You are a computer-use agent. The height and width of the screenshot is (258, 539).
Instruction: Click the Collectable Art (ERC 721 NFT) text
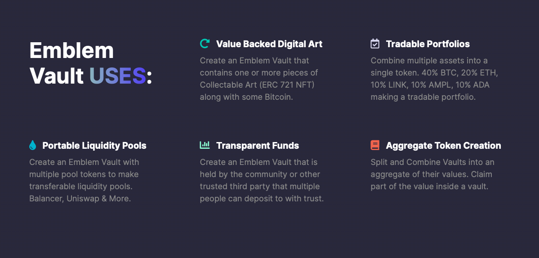tap(257, 85)
